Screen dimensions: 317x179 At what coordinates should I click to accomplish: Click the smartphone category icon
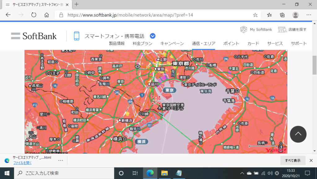[x=77, y=36]
